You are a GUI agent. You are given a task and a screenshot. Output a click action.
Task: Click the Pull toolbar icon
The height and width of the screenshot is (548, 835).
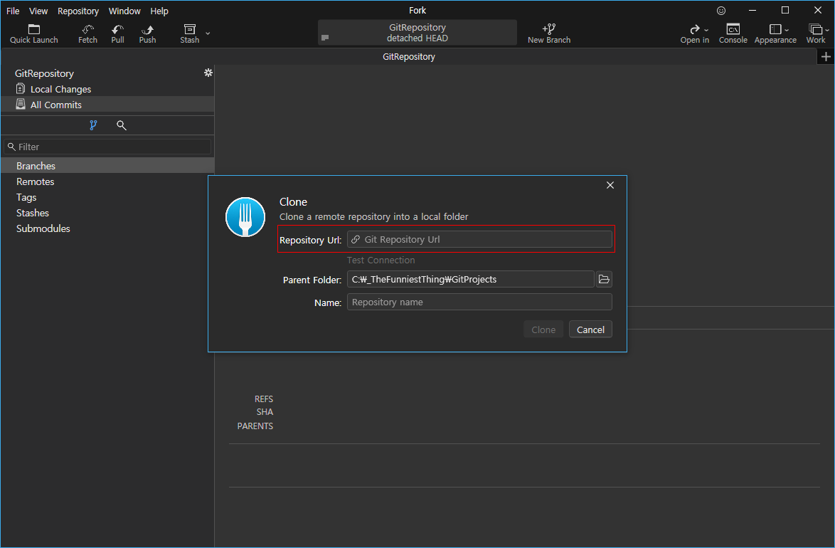click(117, 33)
